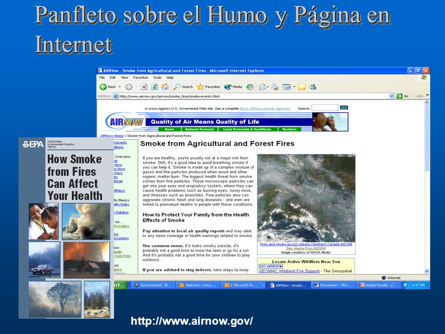Click the Partners navigation tab

[x=289, y=129]
